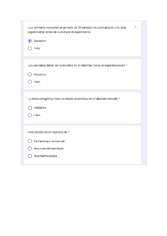This screenshot has height=236, width=167.
Task: Select the 'Farmacología conductual' radio button
Action: pyautogui.click(x=30, y=141)
